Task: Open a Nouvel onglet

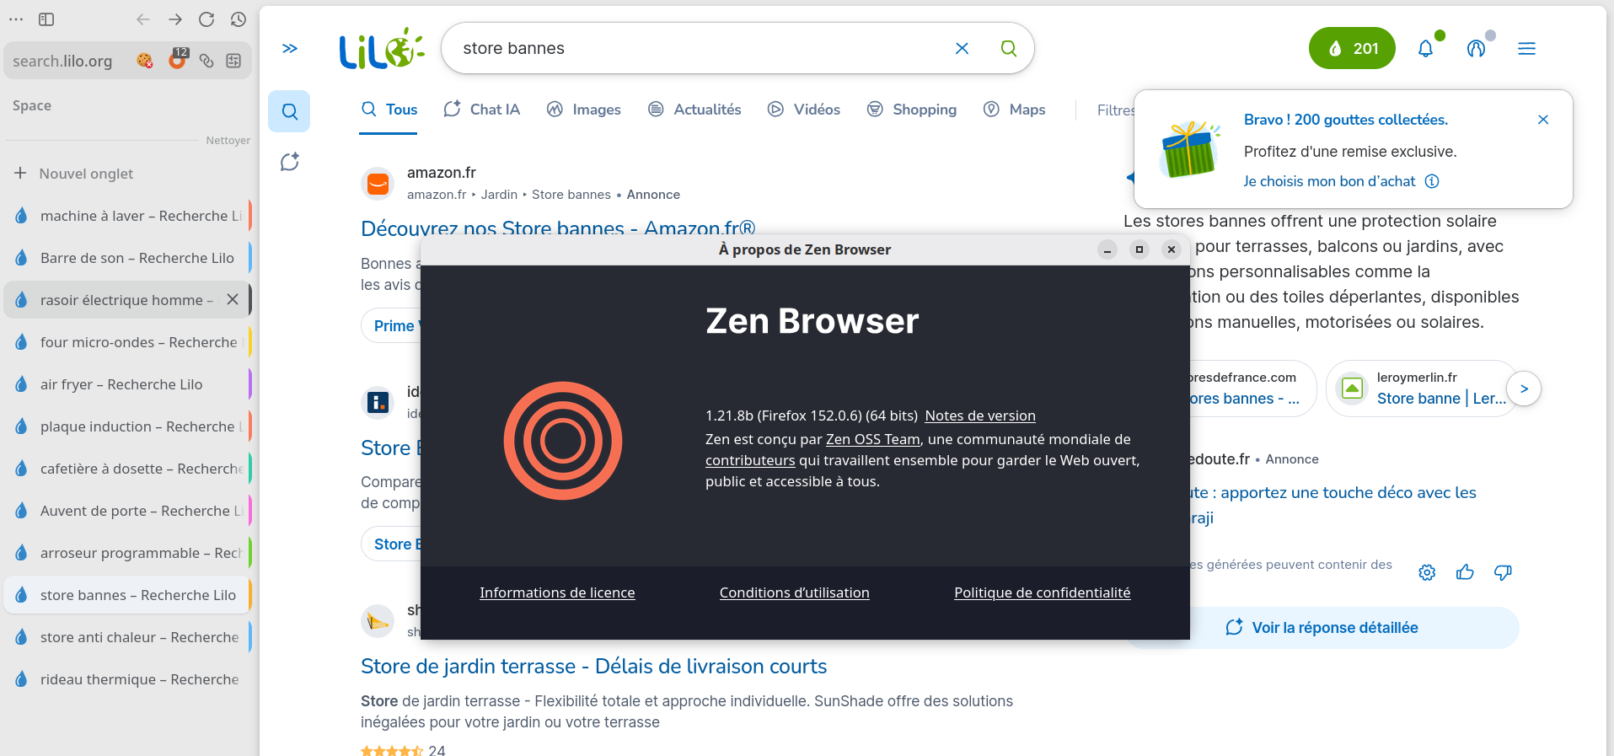Action: (x=74, y=174)
